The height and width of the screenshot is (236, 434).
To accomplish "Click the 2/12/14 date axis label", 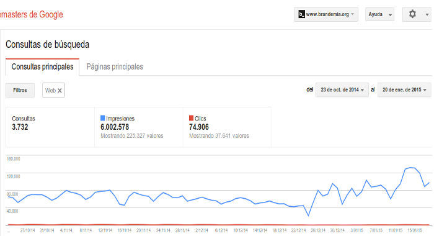I will pyautogui.click(x=201, y=230).
